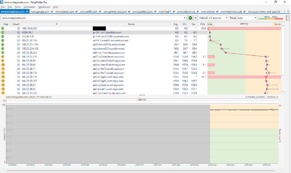Click the IP column header
Image resolution: width=291 pixels, height=173 pixels.
tap(56, 24)
